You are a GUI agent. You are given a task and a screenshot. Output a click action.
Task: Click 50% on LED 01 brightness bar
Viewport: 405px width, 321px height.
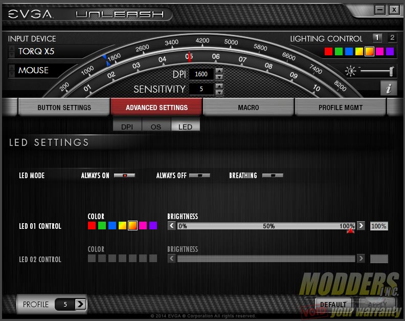268,226
